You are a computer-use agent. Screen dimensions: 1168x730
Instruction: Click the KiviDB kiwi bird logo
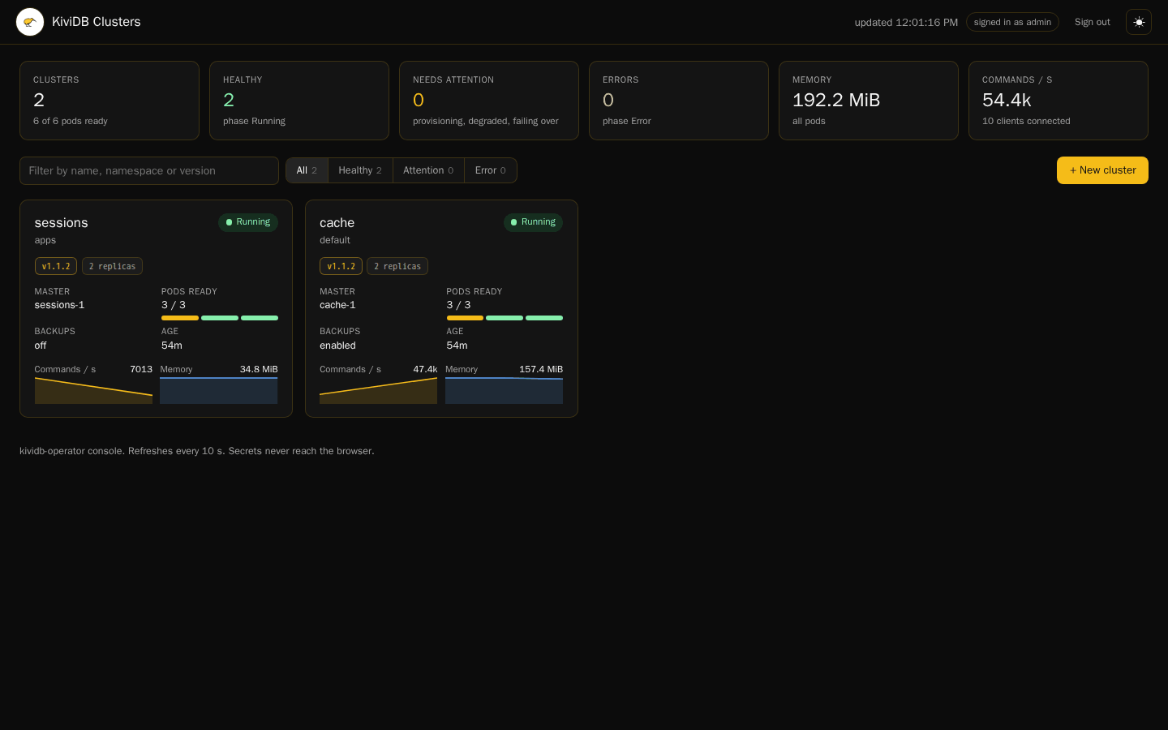(x=30, y=22)
